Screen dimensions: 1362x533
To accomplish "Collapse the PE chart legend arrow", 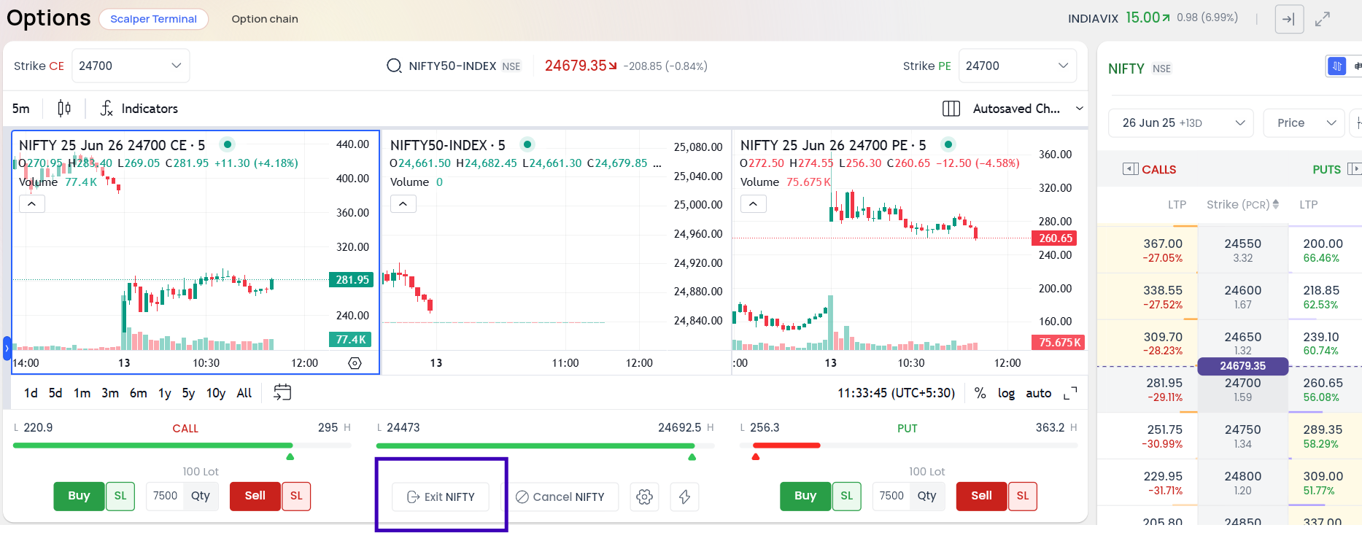I will tap(754, 204).
